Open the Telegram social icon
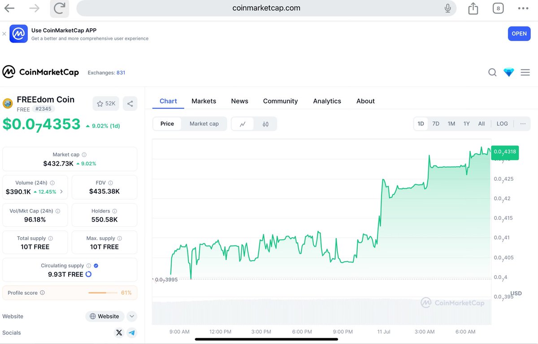 131,332
